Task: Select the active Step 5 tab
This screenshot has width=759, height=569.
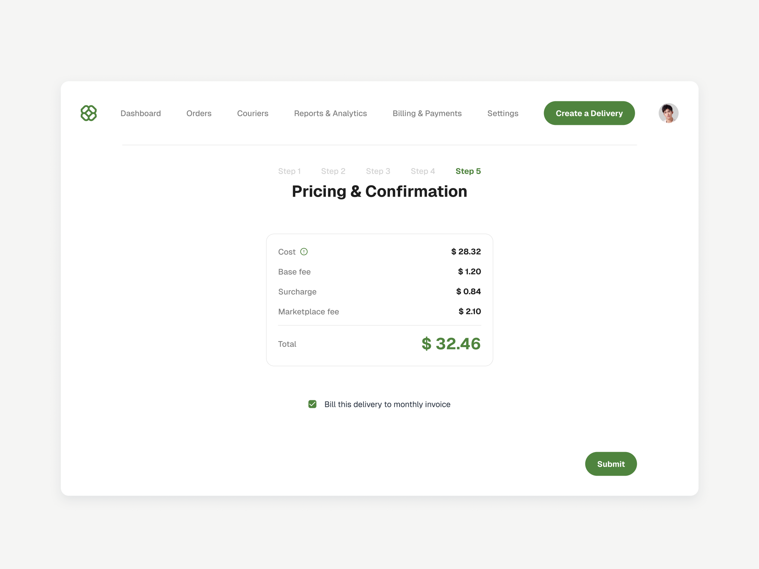Action: click(468, 171)
